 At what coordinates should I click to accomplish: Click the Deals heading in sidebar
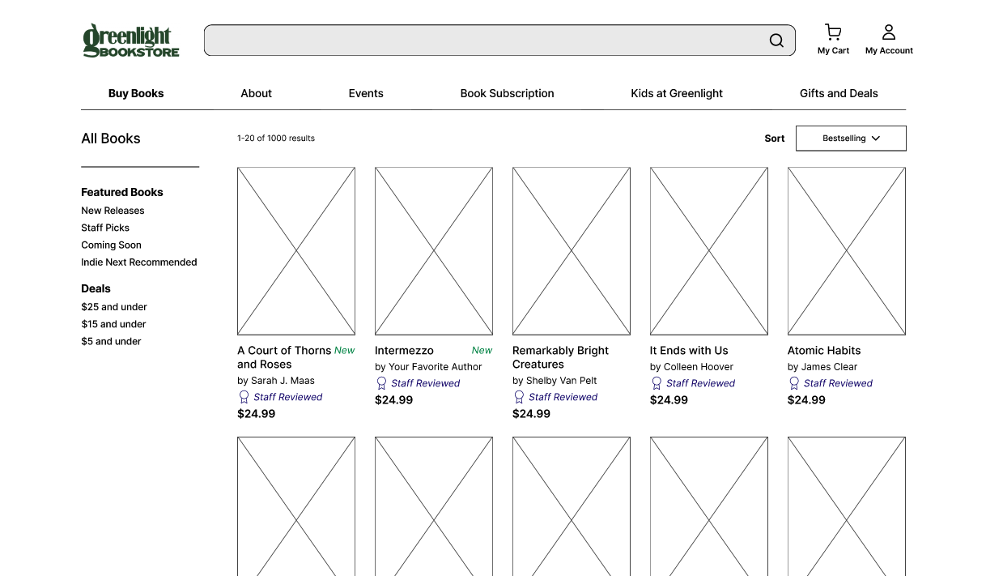pos(96,288)
